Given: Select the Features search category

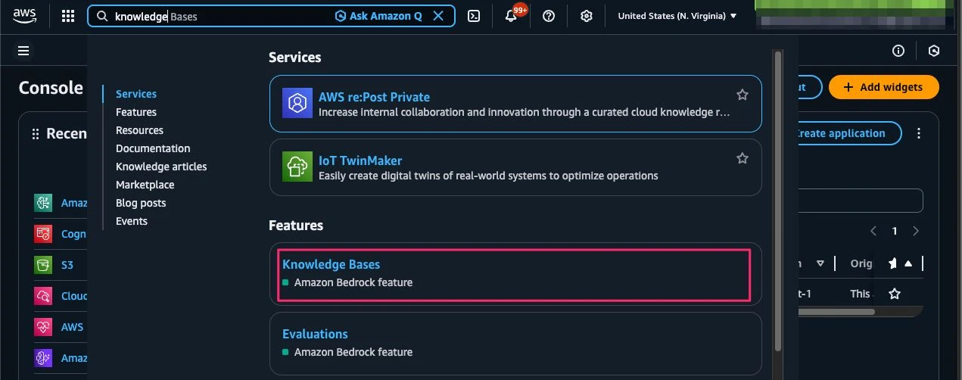Looking at the screenshot, I should pos(136,112).
